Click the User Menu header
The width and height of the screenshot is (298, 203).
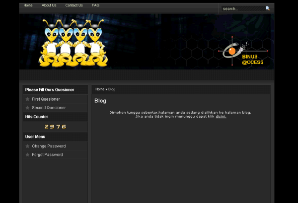[x=35, y=136]
